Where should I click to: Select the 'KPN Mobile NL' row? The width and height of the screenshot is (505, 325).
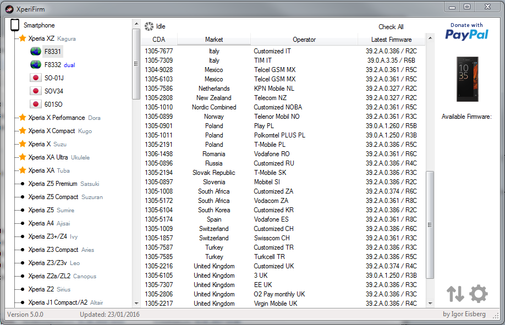[x=283, y=88]
